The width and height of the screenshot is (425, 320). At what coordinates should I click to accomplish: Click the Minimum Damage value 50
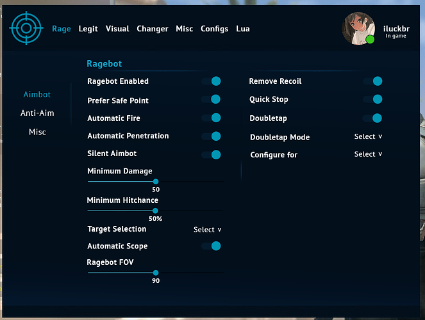click(156, 189)
